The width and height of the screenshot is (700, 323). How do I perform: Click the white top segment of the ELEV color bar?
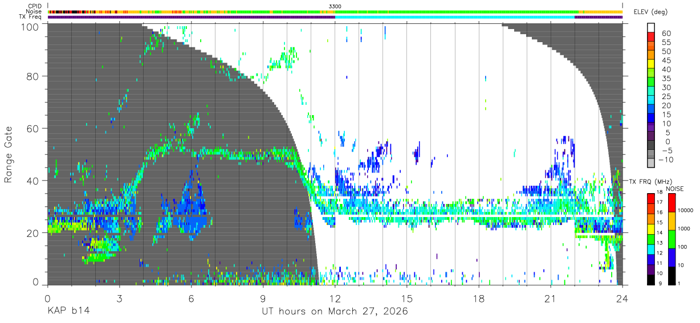(651, 27)
